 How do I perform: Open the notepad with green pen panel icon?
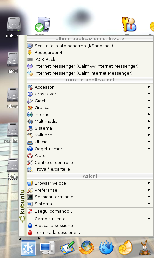67,248
